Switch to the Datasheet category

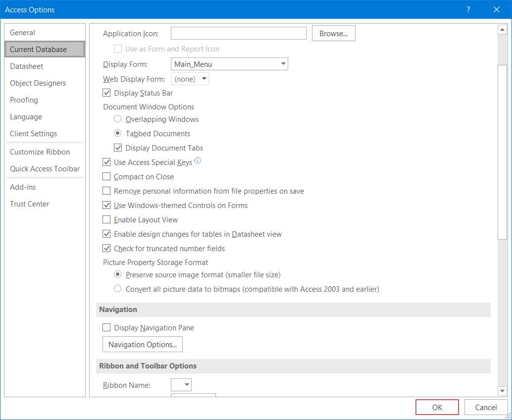pyautogui.click(x=27, y=66)
